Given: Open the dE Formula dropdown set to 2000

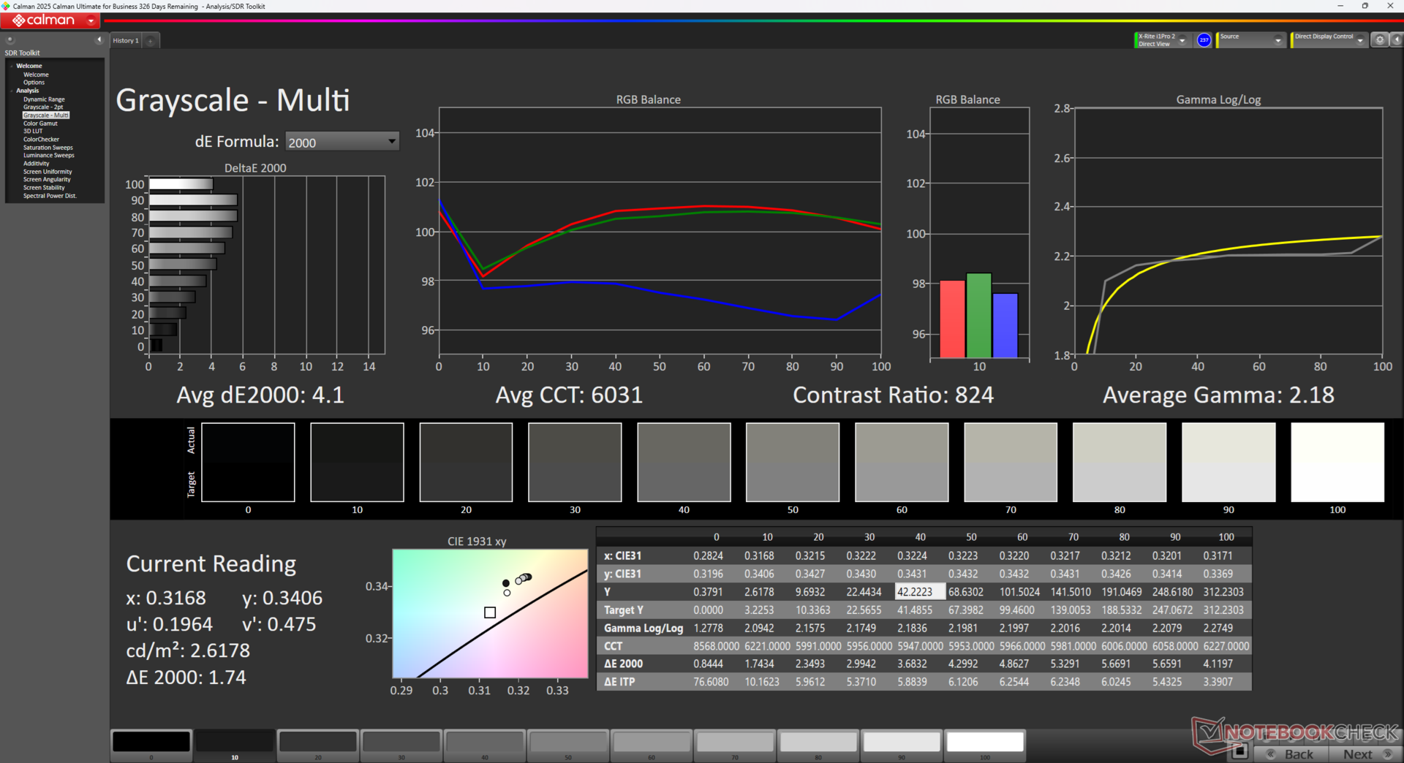Looking at the screenshot, I should (x=342, y=142).
